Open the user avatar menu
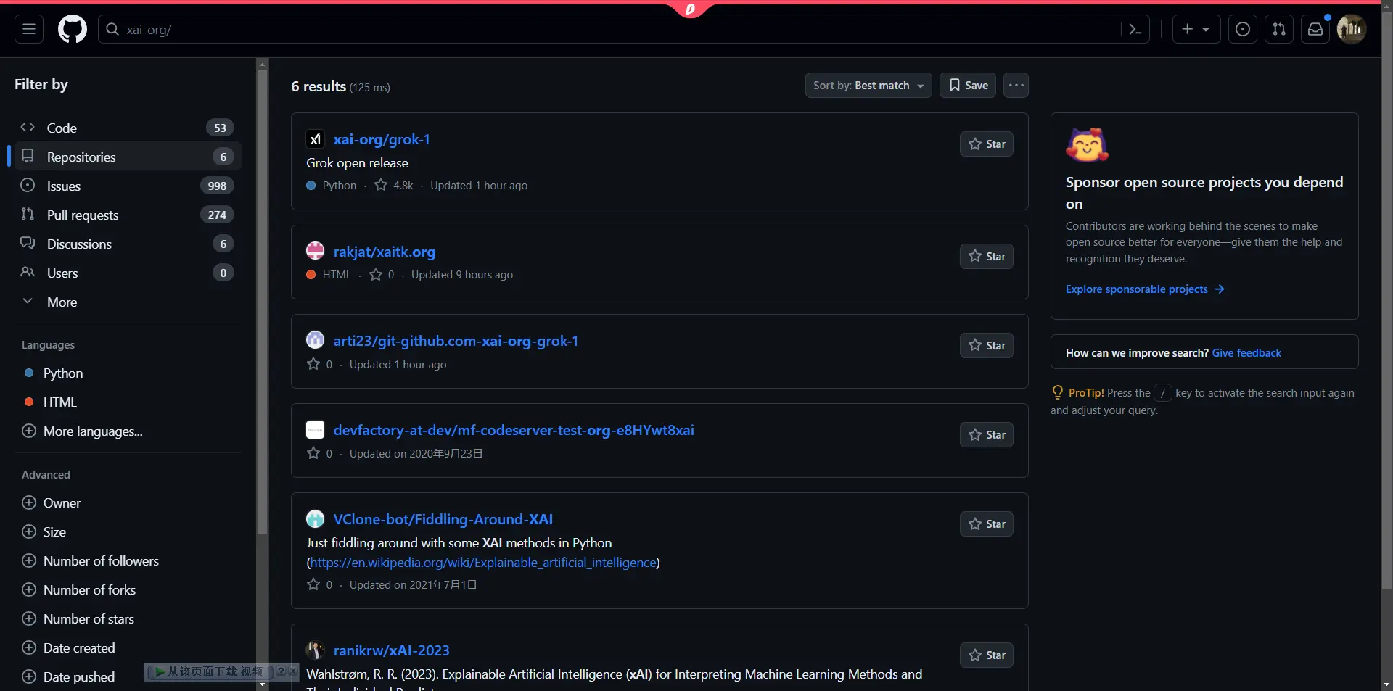Screen dimensions: 1393x691 coord(1352,29)
